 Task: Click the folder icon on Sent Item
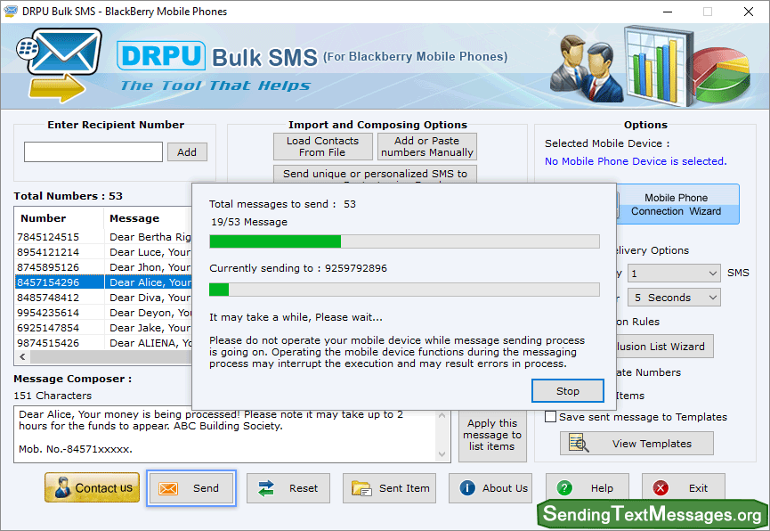362,488
